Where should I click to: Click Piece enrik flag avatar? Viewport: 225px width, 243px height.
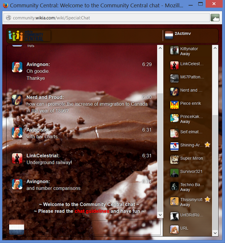coord(174,105)
